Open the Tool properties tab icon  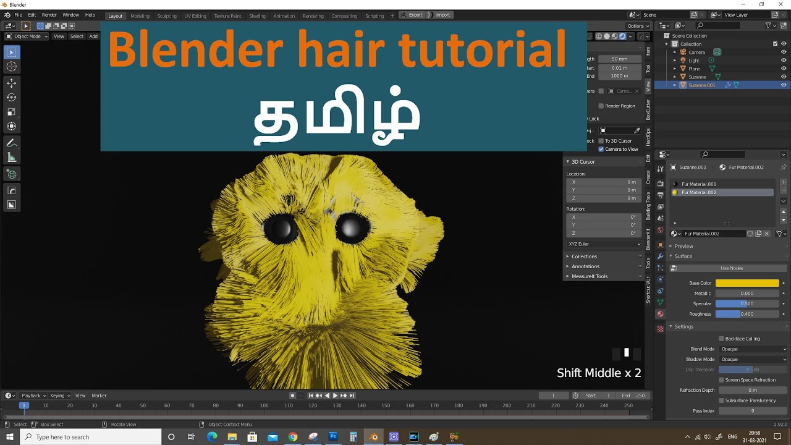(x=660, y=167)
